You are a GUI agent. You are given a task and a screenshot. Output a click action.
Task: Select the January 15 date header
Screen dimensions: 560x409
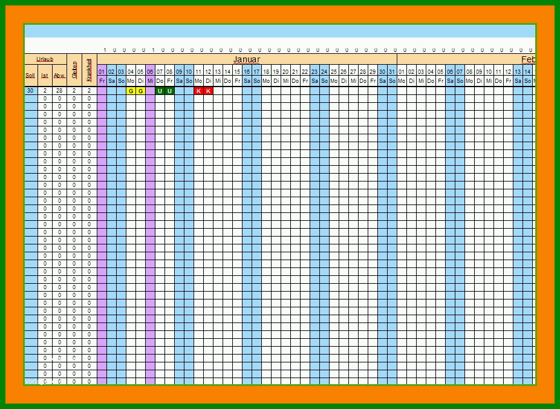(x=237, y=71)
